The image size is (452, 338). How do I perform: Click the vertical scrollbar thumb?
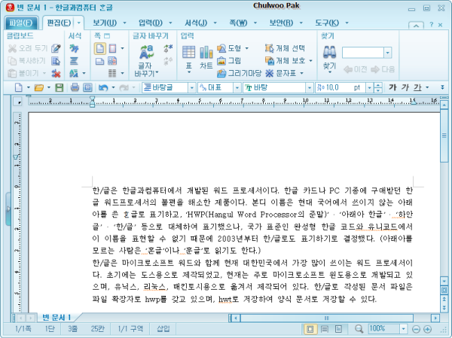pyautogui.click(x=444, y=136)
